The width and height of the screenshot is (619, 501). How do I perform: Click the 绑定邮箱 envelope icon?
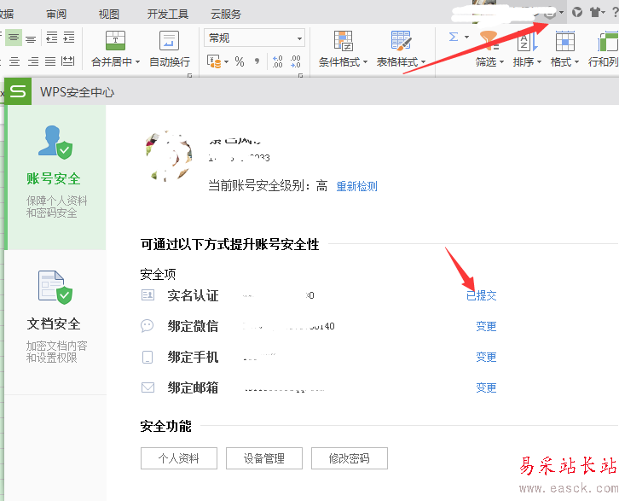[148, 387]
